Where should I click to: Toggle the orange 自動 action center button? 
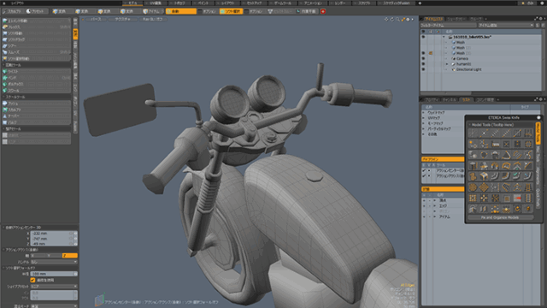tap(180, 11)
